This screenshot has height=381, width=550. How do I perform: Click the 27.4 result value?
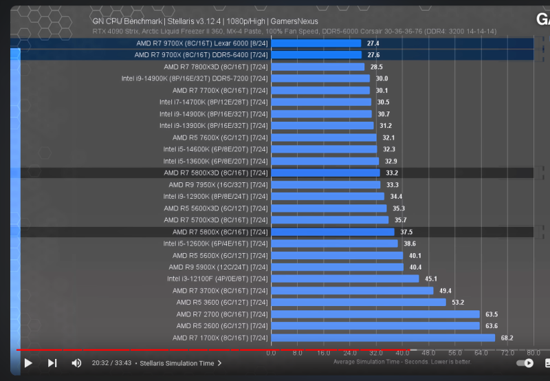click(x=373, y=43)
